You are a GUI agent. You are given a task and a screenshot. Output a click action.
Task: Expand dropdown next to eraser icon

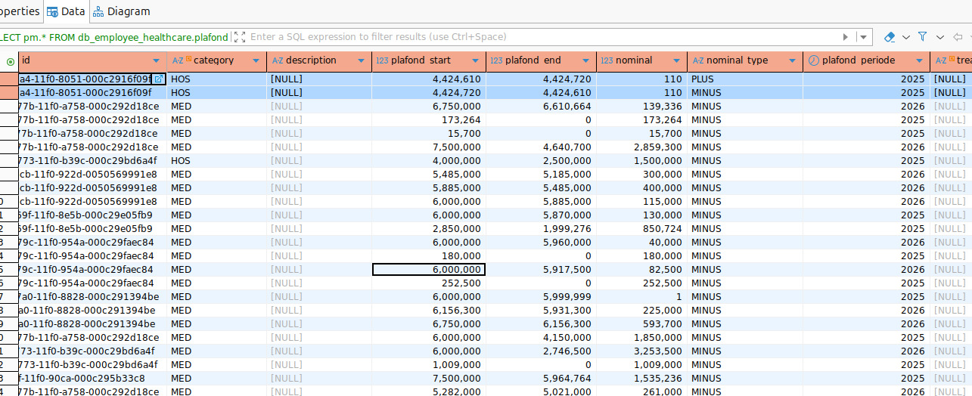pos(905,37)
